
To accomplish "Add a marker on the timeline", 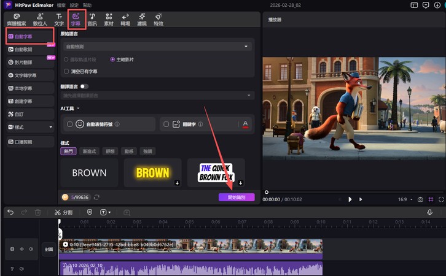I will pos(90,212).
